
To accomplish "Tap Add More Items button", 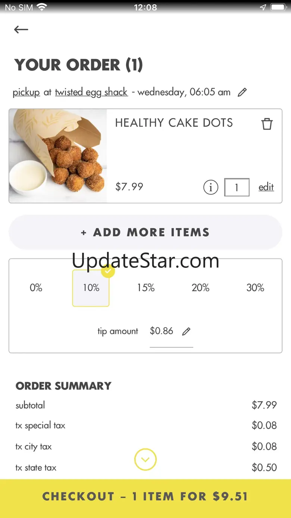I will tap(145, 232).
